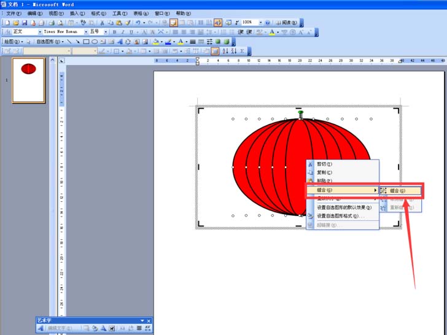Click the AutoSum sigma icon
The image size is (447, 335).
pos(242,52)
